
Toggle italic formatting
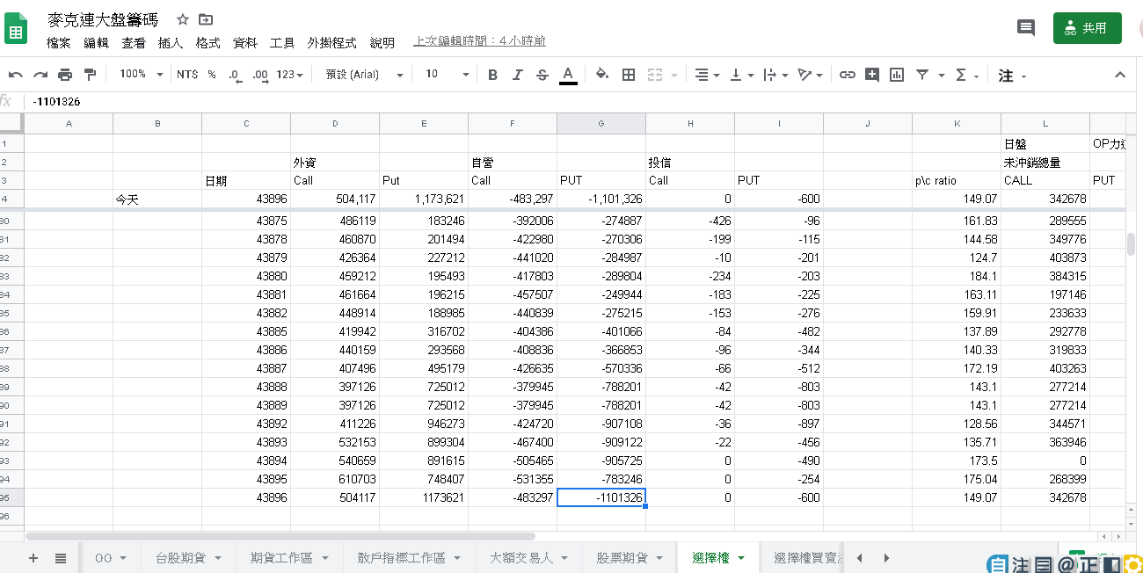click(x=517, y=75)
